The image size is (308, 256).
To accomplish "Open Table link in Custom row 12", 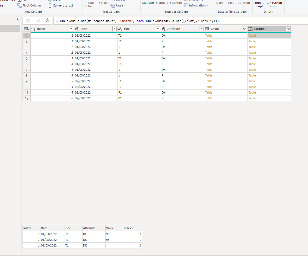I will (x=252, y=98).
